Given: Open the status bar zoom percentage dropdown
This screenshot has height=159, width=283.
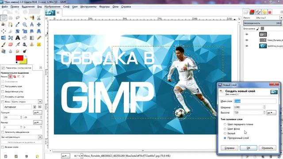Looking at the screenshot, I should click(x=82, y=156).
